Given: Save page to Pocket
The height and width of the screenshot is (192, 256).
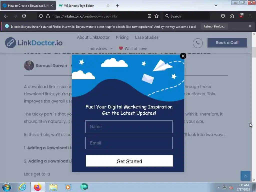Looking at the screenshot, I should pyautogui.click(x=223, y=16).
